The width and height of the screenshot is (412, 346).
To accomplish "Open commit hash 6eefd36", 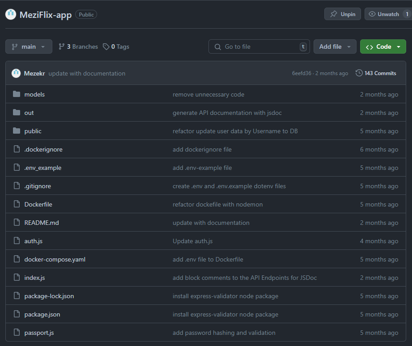I will click(302, 73).
